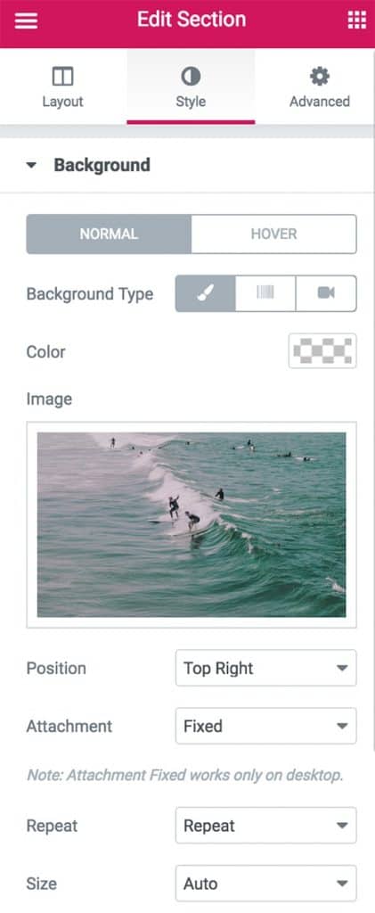
Task: Open the Position dropdown showing Top Right
Action: [x=265, y=668]
